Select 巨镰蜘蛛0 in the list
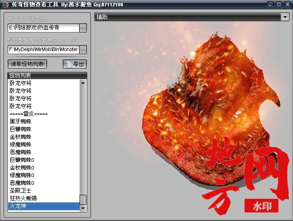Image resolution: width=293 pixels, height=221 pixels. coord(44,160)
